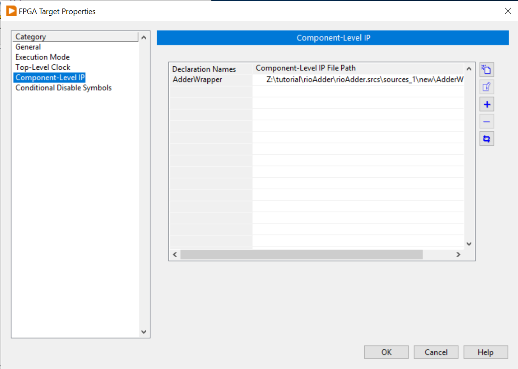Click the refresh/reload IP declarations icon

point(487,138)
